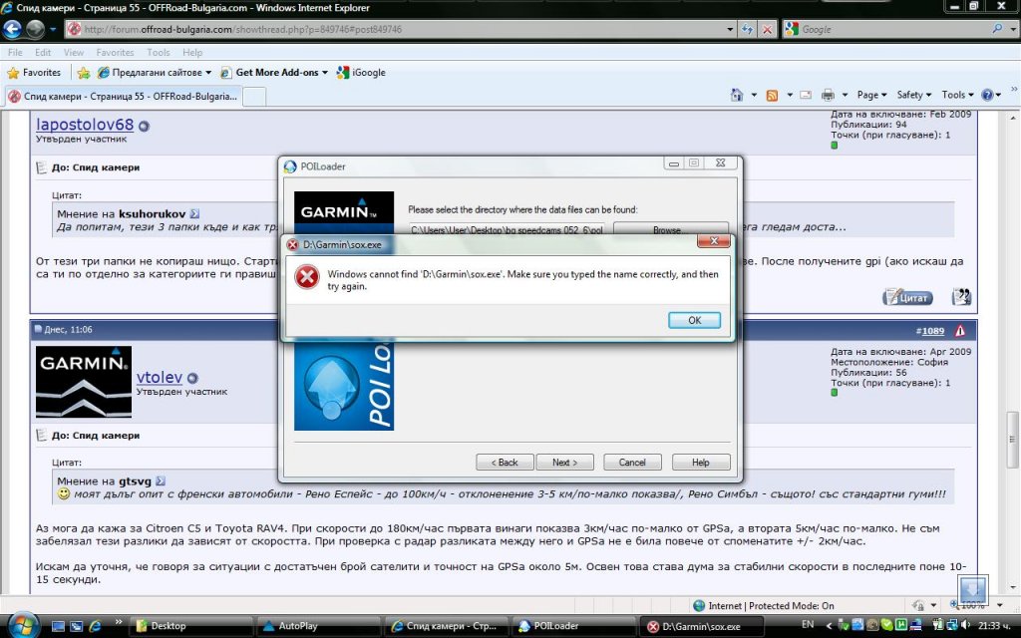Open the lapostolov68 profile link
The height and width of the screenshot is (638, 1021).
[85, 124]
